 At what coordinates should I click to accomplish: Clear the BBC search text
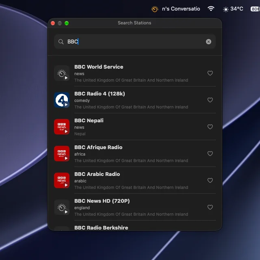(208, 41)
